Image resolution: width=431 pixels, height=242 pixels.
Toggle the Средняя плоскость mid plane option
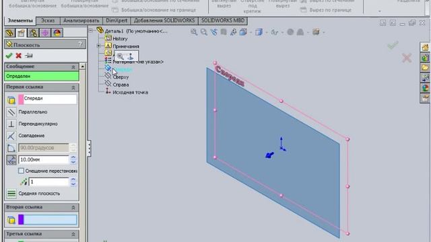(x=11, y=194)
